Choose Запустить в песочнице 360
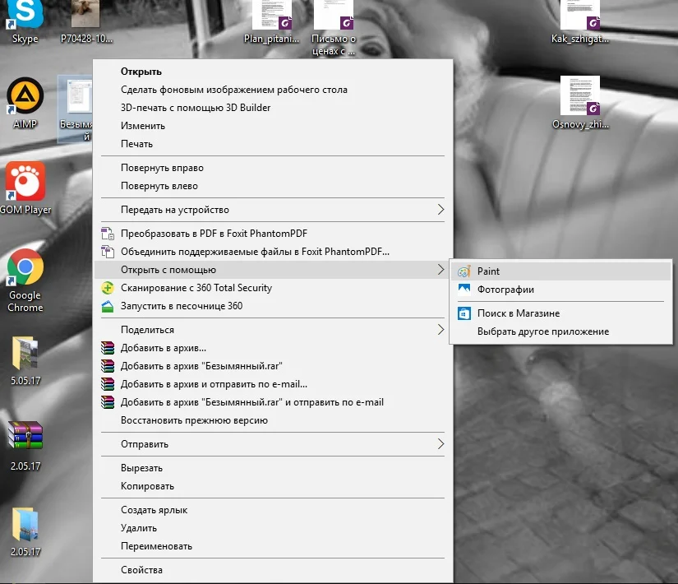Screen dimensions: 678x584 (273, 306)
